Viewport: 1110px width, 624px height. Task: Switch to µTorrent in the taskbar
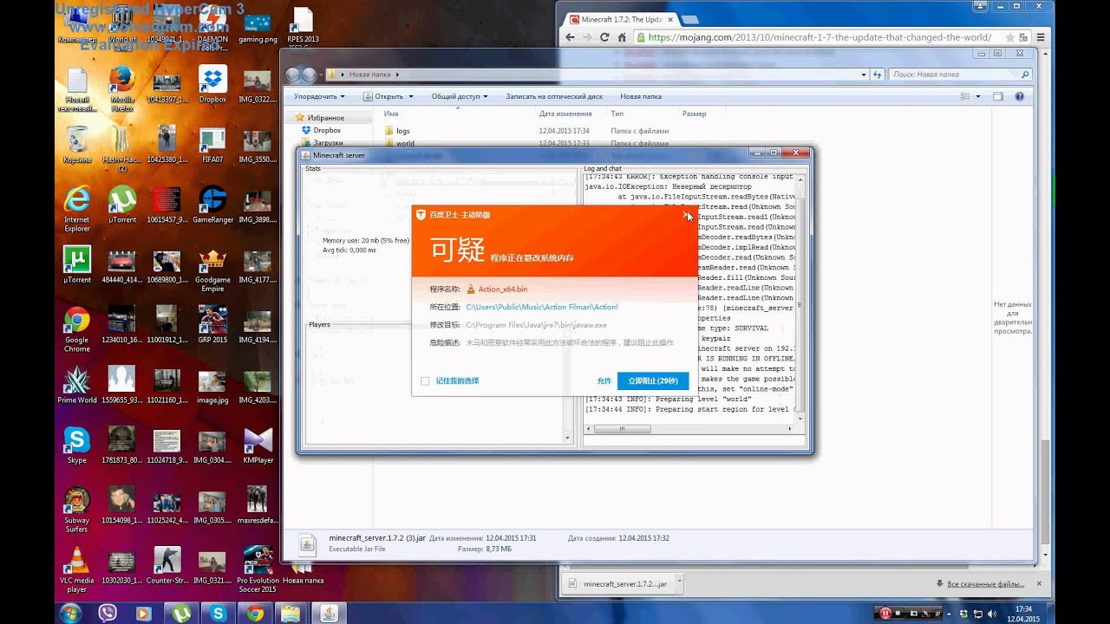181,614
